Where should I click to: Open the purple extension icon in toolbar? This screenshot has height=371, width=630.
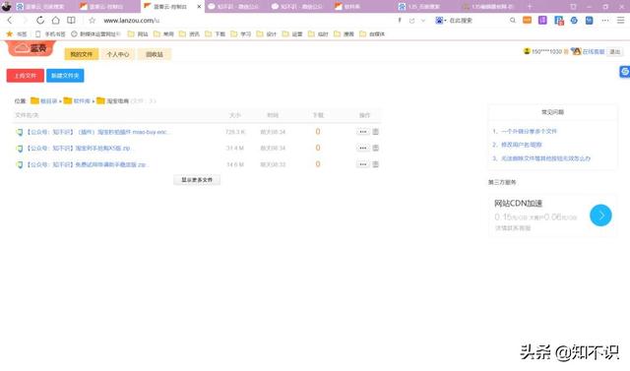point(542,20)
